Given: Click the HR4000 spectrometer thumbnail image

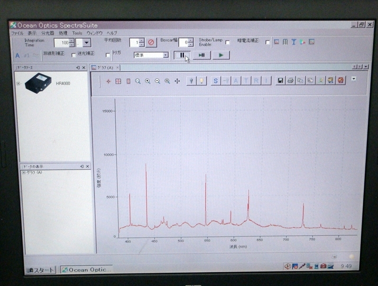Looking at the screenshot, I should 38,83.
